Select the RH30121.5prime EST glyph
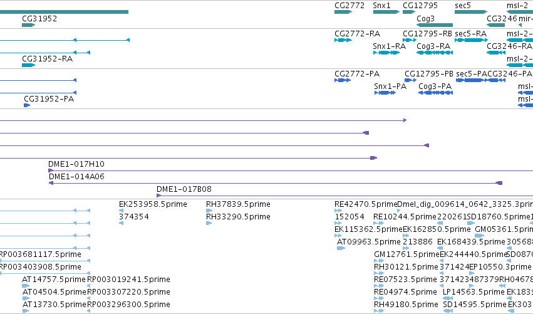 (379, 273)
